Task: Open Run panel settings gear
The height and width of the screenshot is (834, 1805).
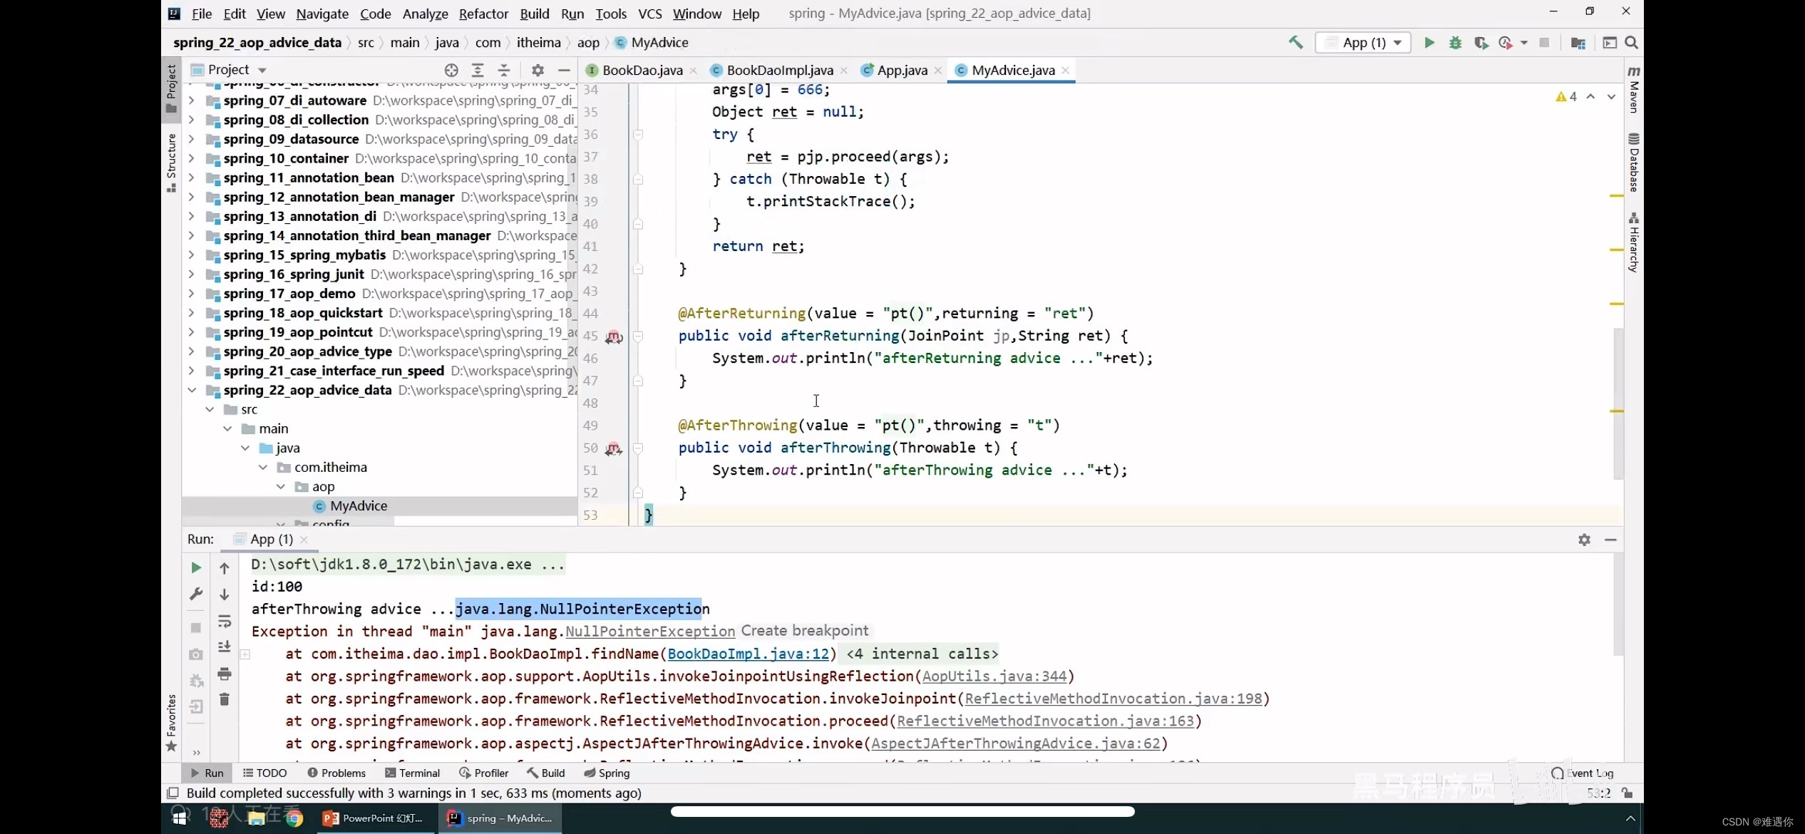Action: tap(1584, 540)
